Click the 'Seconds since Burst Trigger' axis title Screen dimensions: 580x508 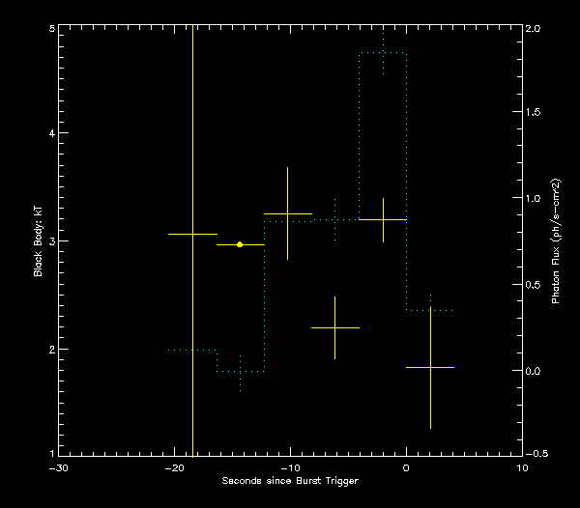click(x=289, y=481)
